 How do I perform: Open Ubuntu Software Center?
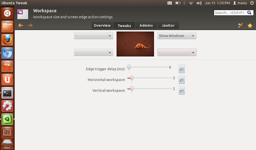[x=7, y=66]
